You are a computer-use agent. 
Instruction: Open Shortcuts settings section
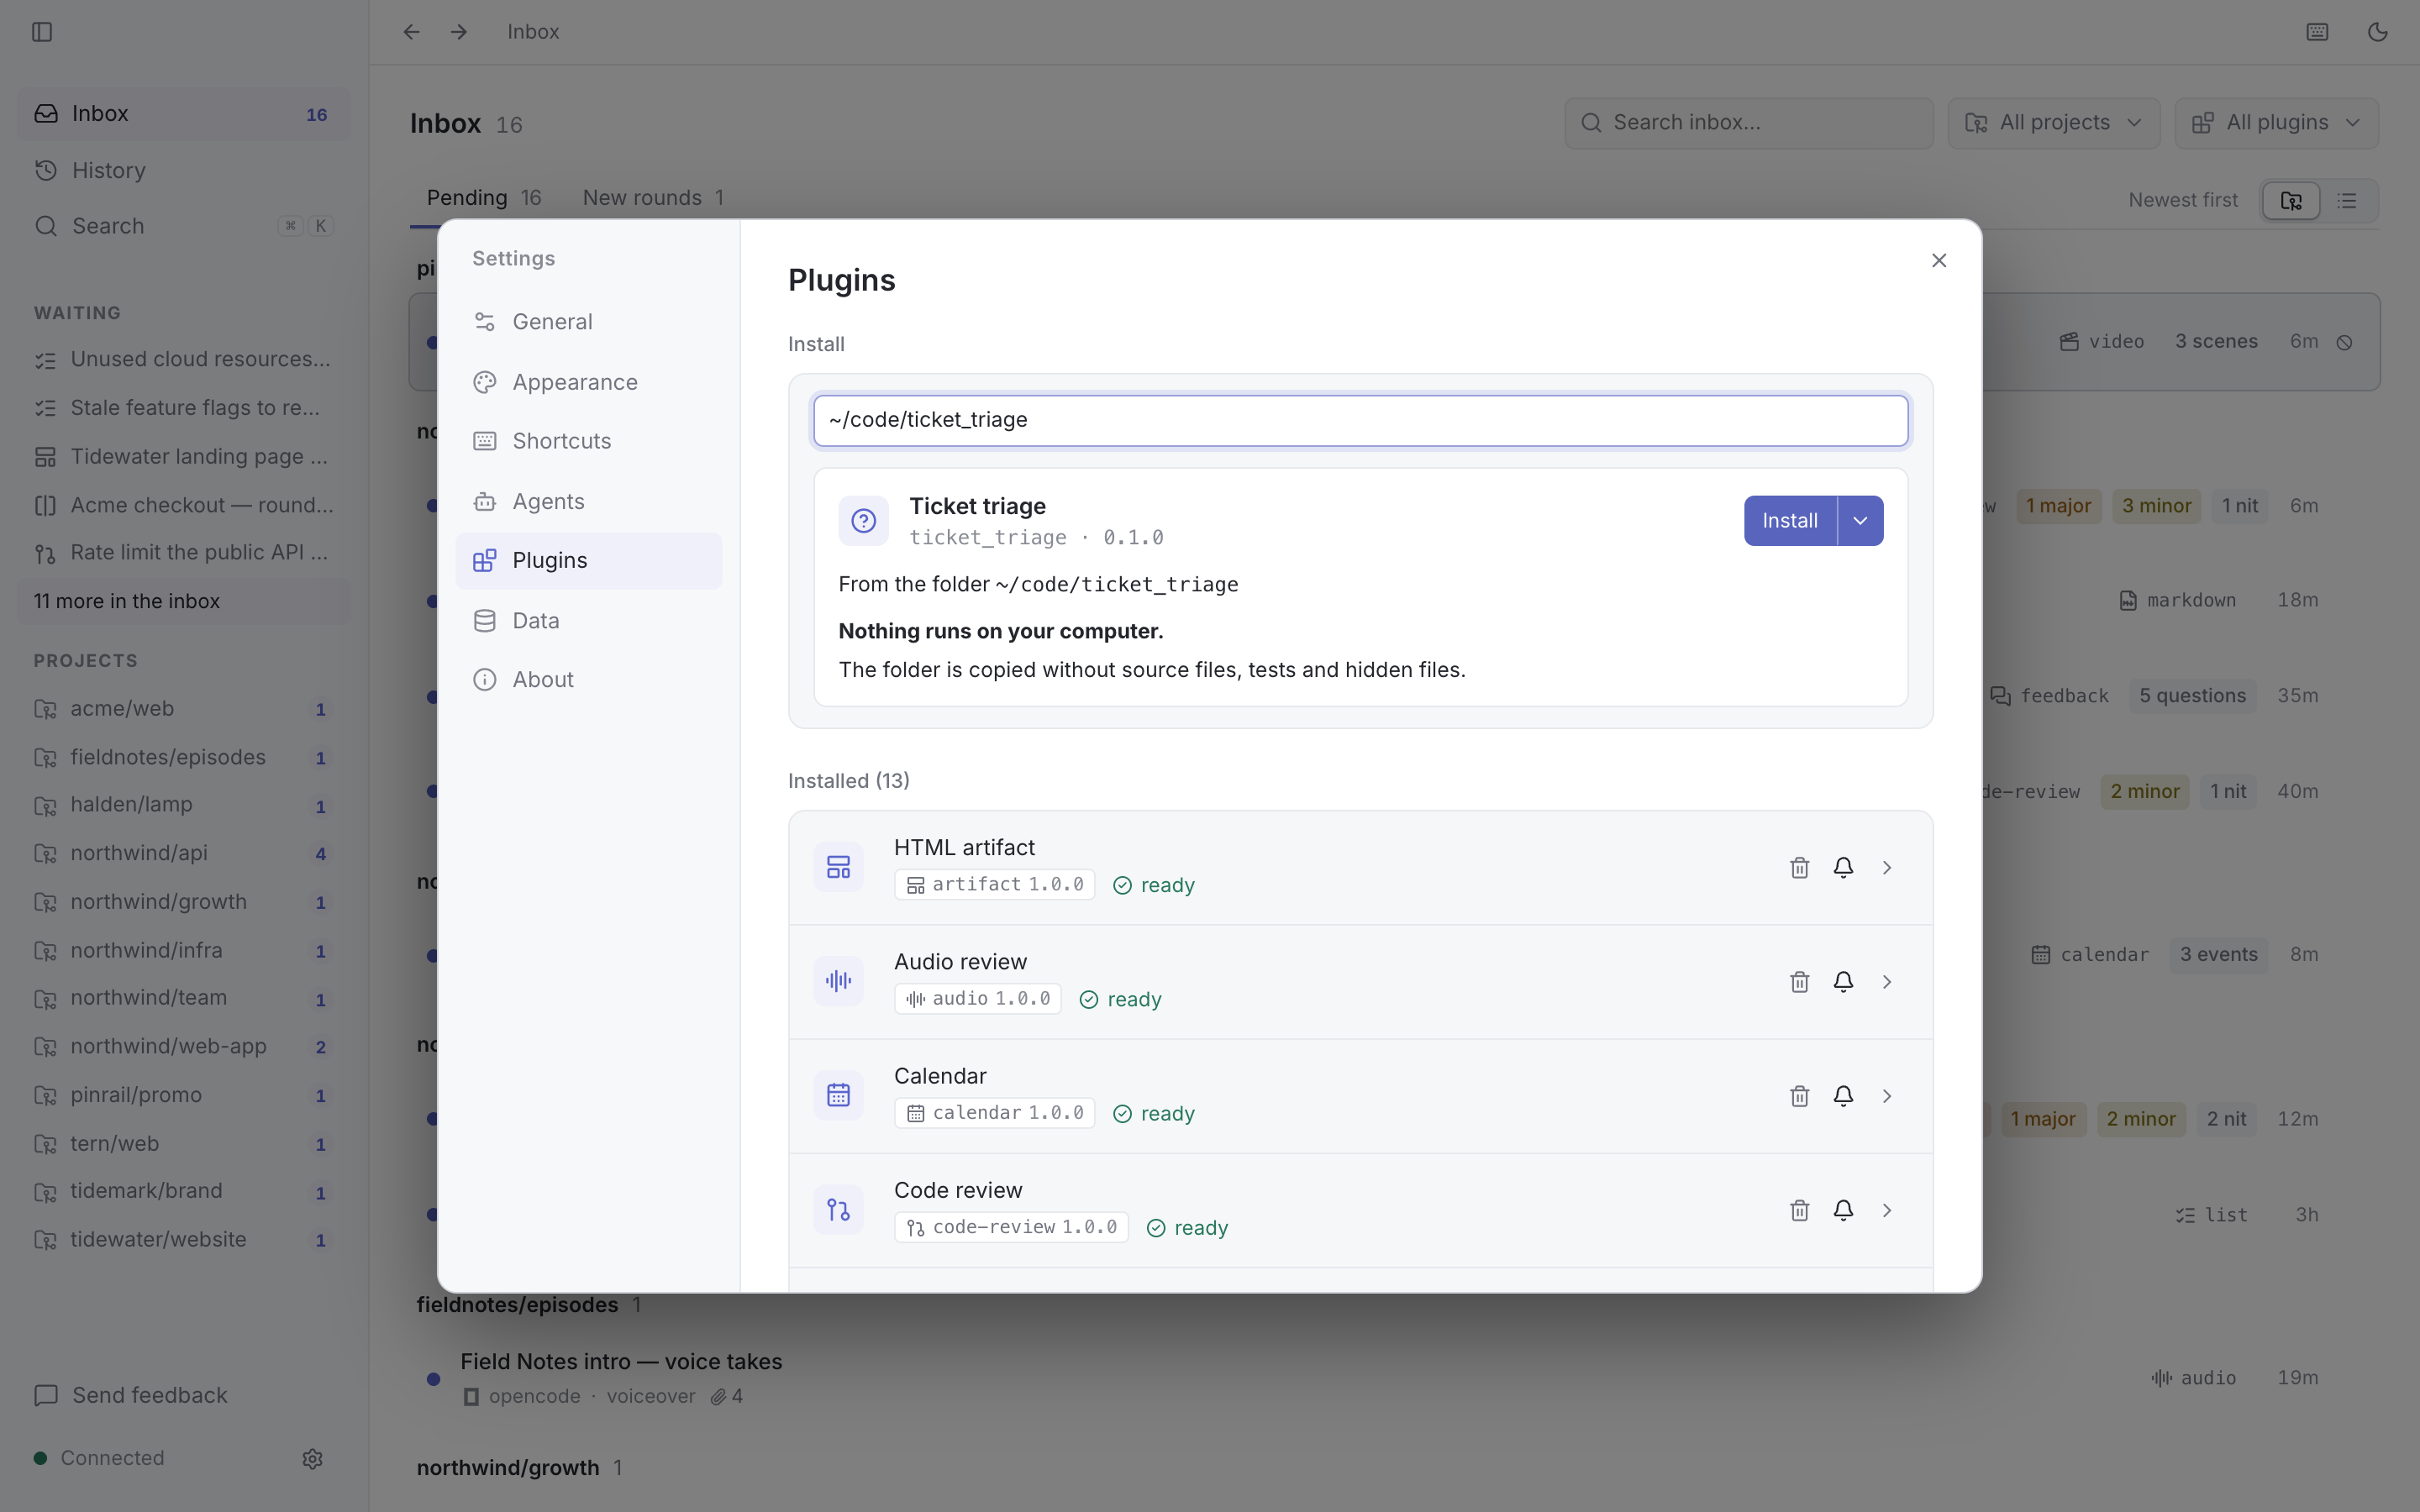pyautogui.click(x=588, y=441)
